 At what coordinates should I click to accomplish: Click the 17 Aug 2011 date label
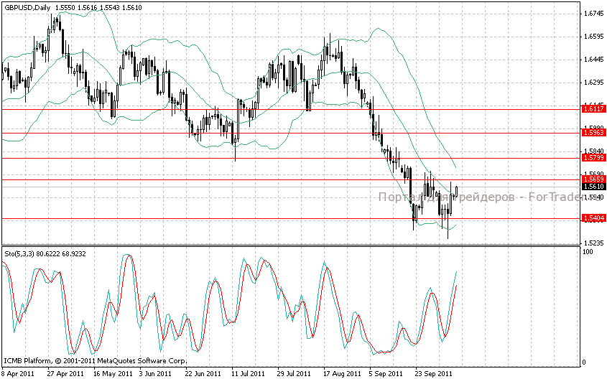click(340, 373)
